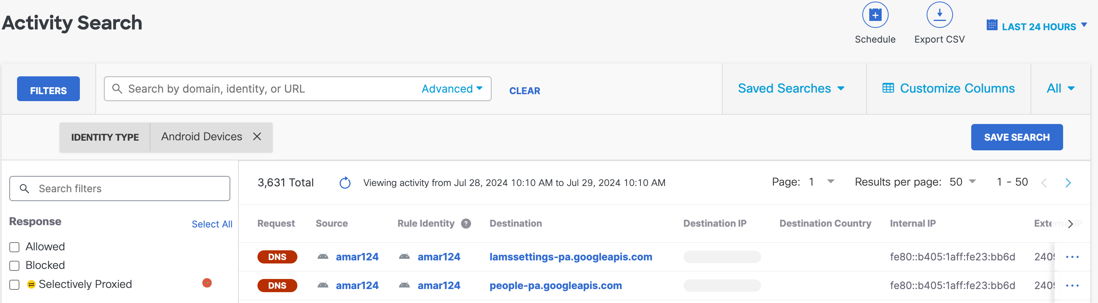Remove the Android Devices filter chip
The width and height of the screenshot is (1098, 303).
(257, 137)
